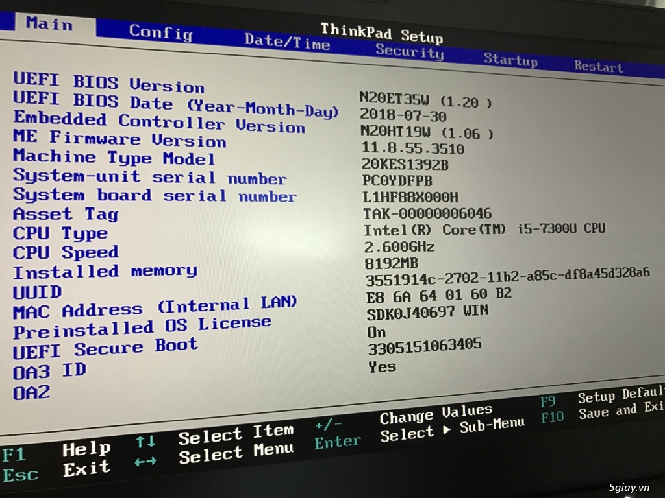The image size is (665, 498).
Task: Switch to the Main tab
Action: click(x=49, y=23)
